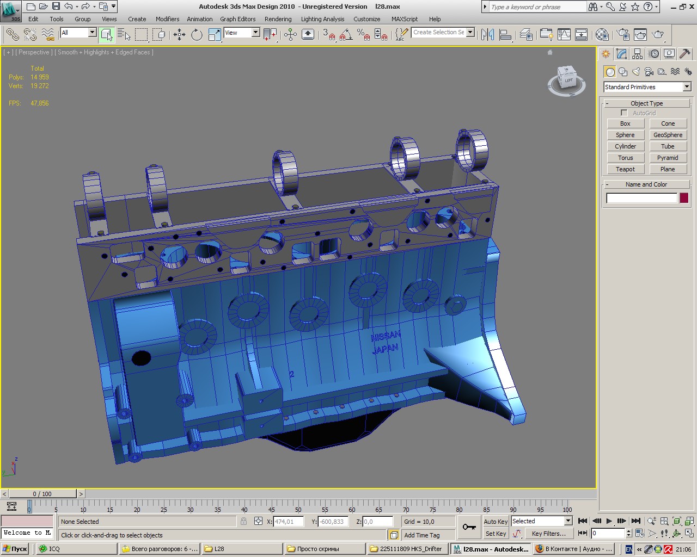Play the animation
The height and width of the screenshot is (557, 697).
click(x=609, y=521)
